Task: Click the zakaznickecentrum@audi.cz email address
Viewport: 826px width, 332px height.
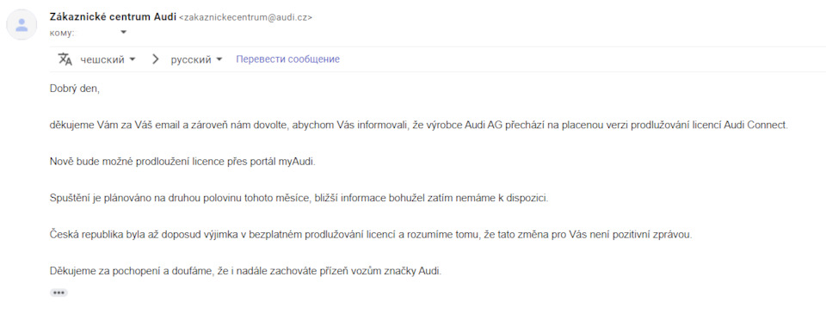Action: click(246, 17)
